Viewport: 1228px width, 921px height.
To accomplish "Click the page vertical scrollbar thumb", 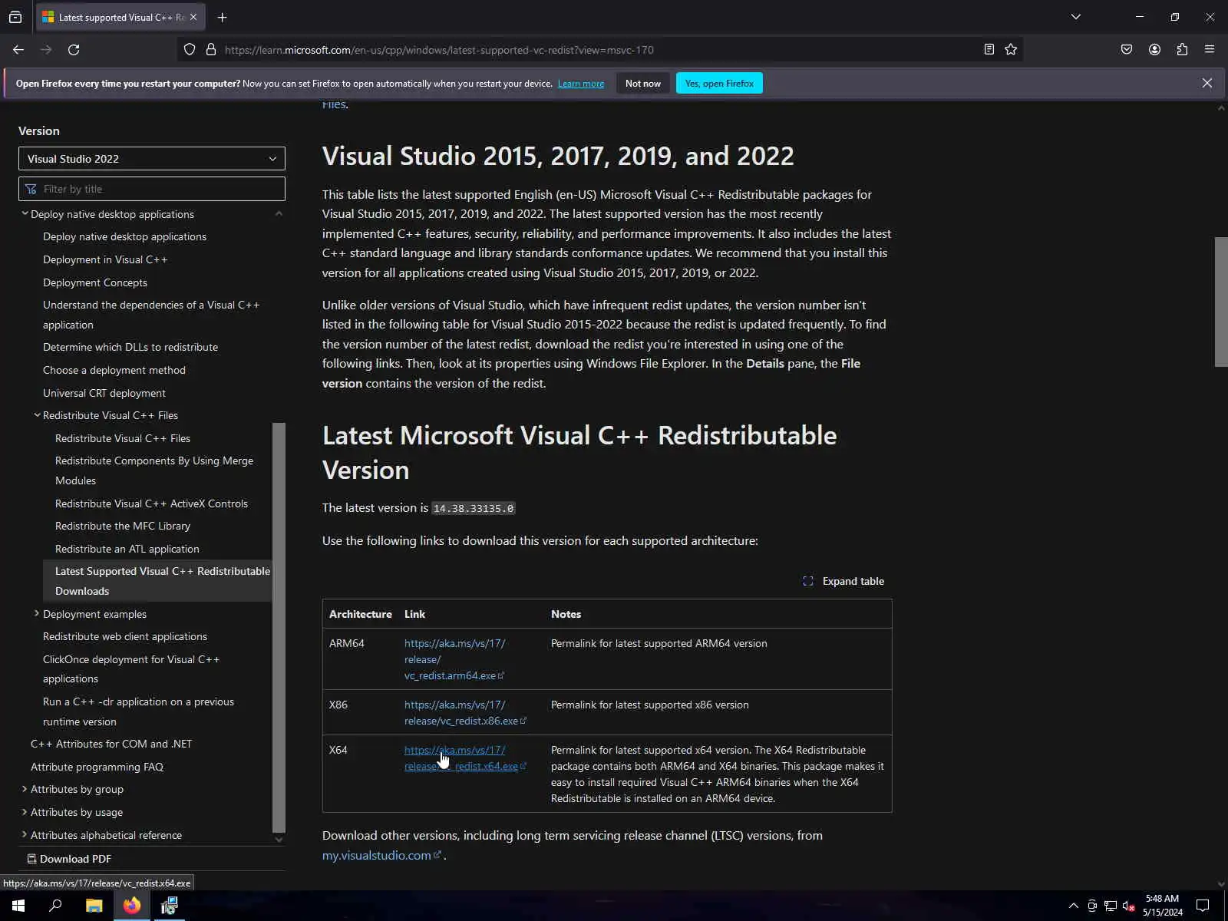I will (1221, 302).
